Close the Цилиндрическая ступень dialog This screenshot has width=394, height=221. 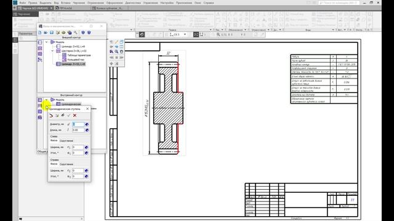point(87,109)
